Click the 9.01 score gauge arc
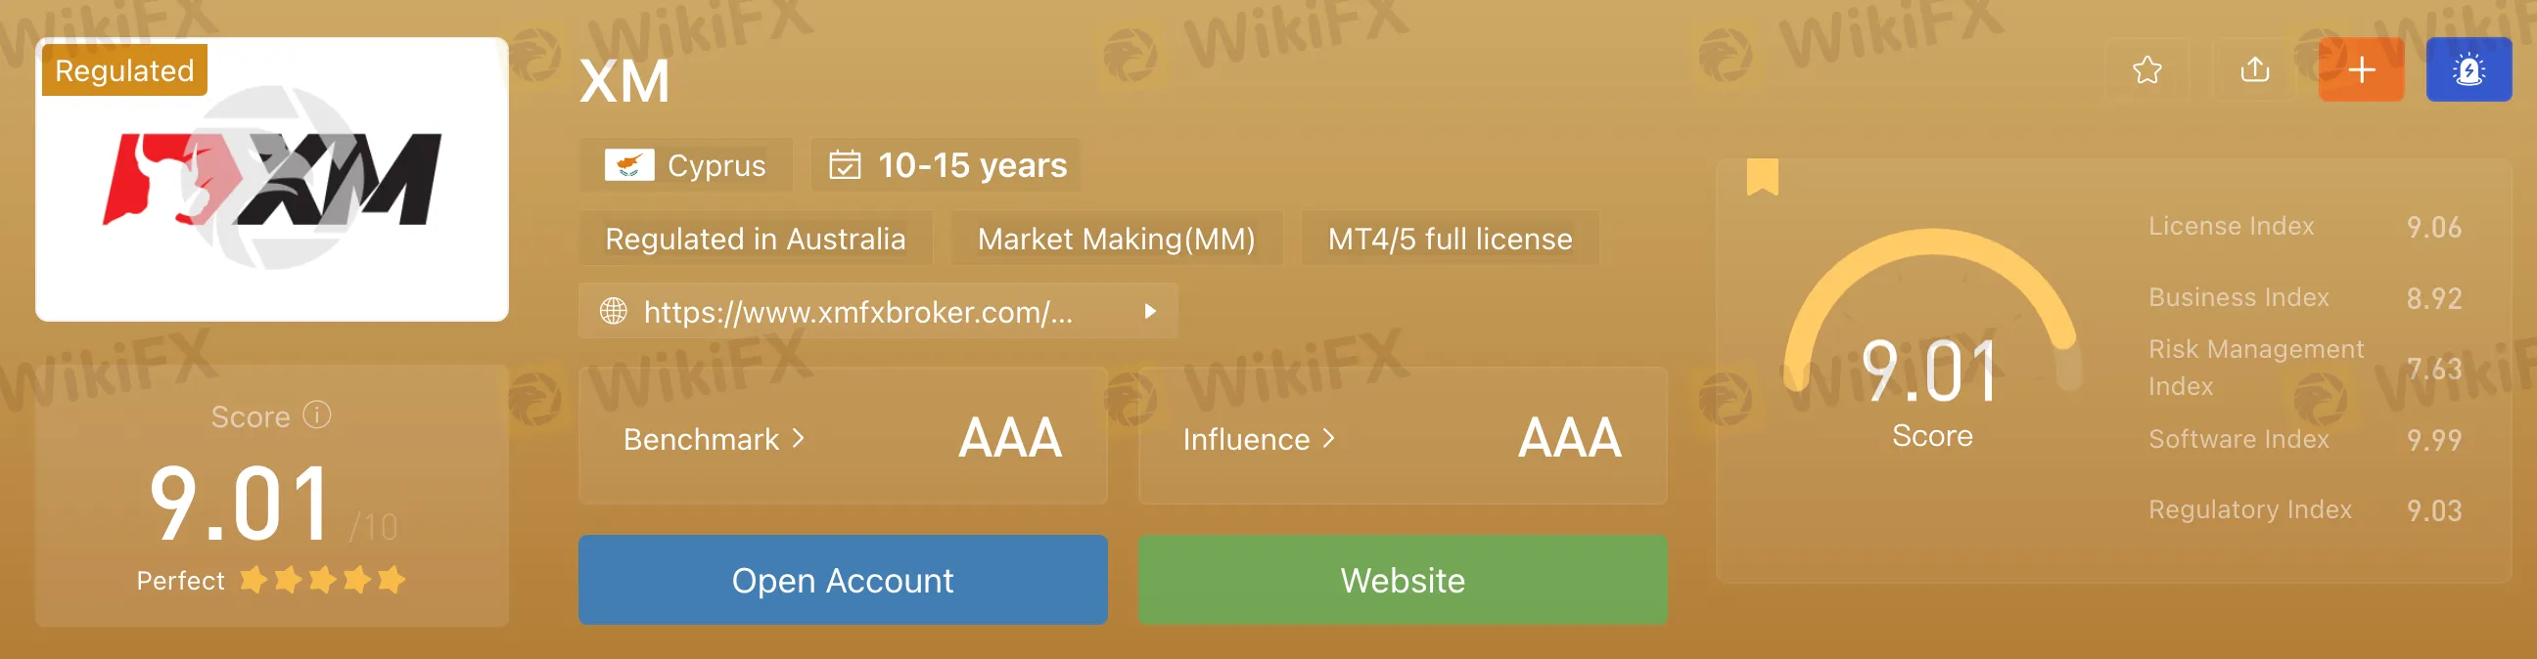This screenshot has width=2537, height=659. pyautogui.click(x=1930, y=245)
